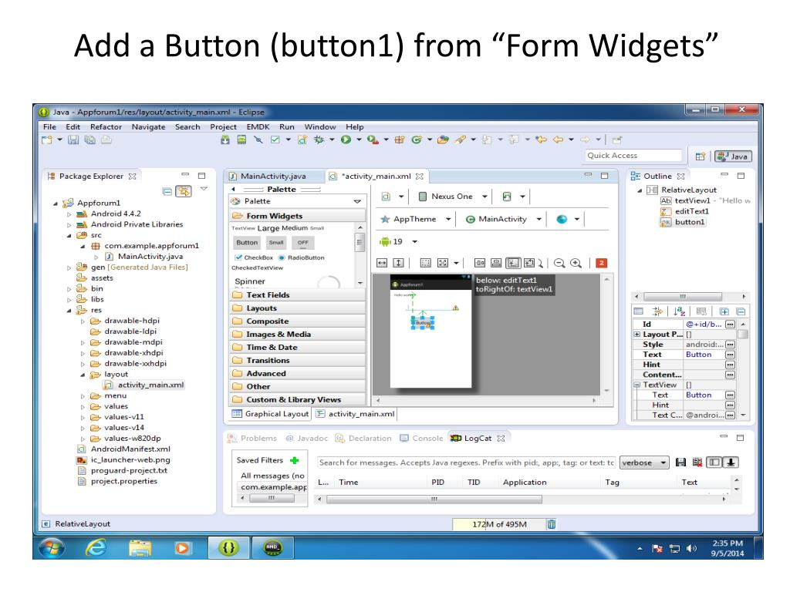Open Internet Explorer from the taskbar

click(x=95, y=547)
